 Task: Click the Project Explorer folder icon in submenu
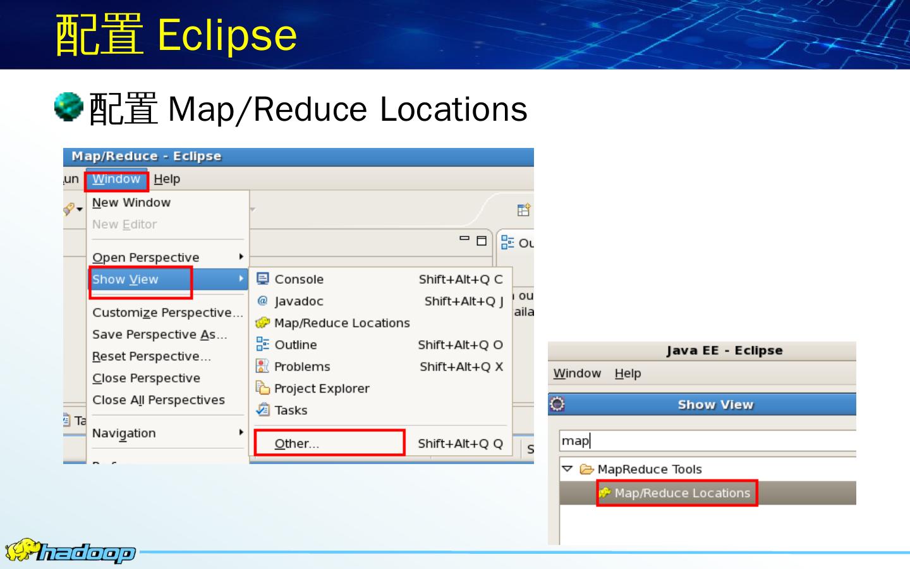click(263, 388)
